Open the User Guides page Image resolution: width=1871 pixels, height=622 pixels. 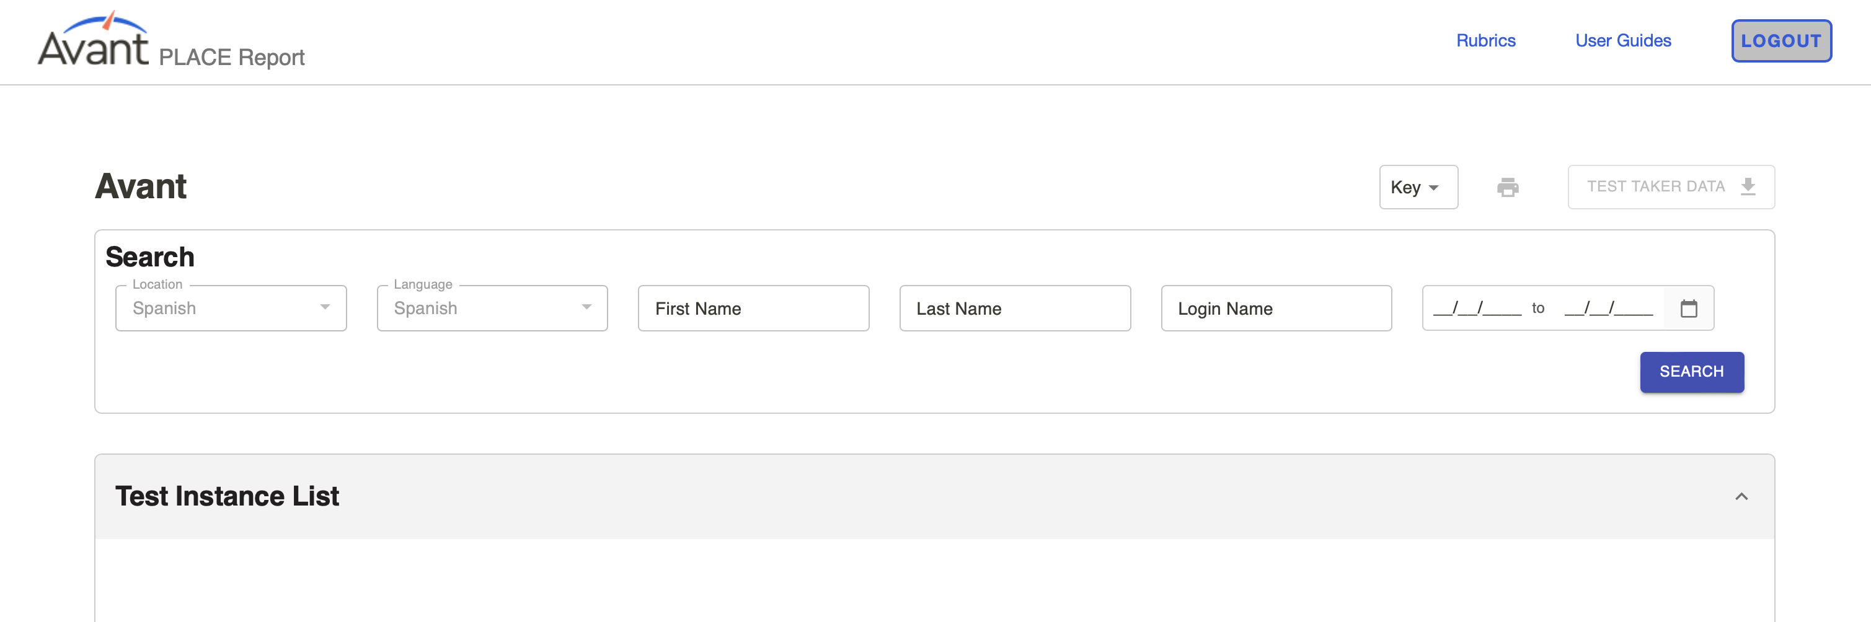coord(1622,41)
